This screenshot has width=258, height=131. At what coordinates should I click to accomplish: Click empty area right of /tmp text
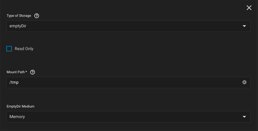(130, 82)
